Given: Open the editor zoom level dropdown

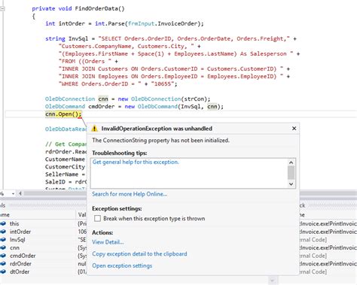Looking at the screenshot, I should (13, 193).
